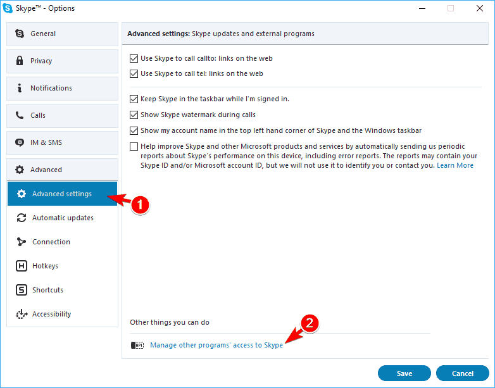Viewport: 495px width, 388px height.
Task: Enable Help improve Skype reports checkbox
Action: tap(134, 146)
